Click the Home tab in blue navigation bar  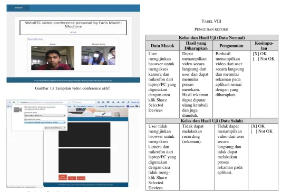(18, 8)
